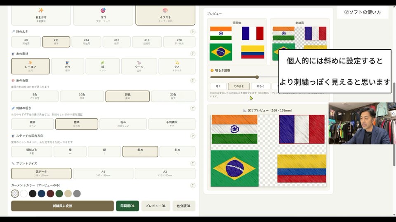396x222 pixels.
Task: Set stitch direction to 斜め backslash
Action: pyautogui.click(x=177, y=152)
